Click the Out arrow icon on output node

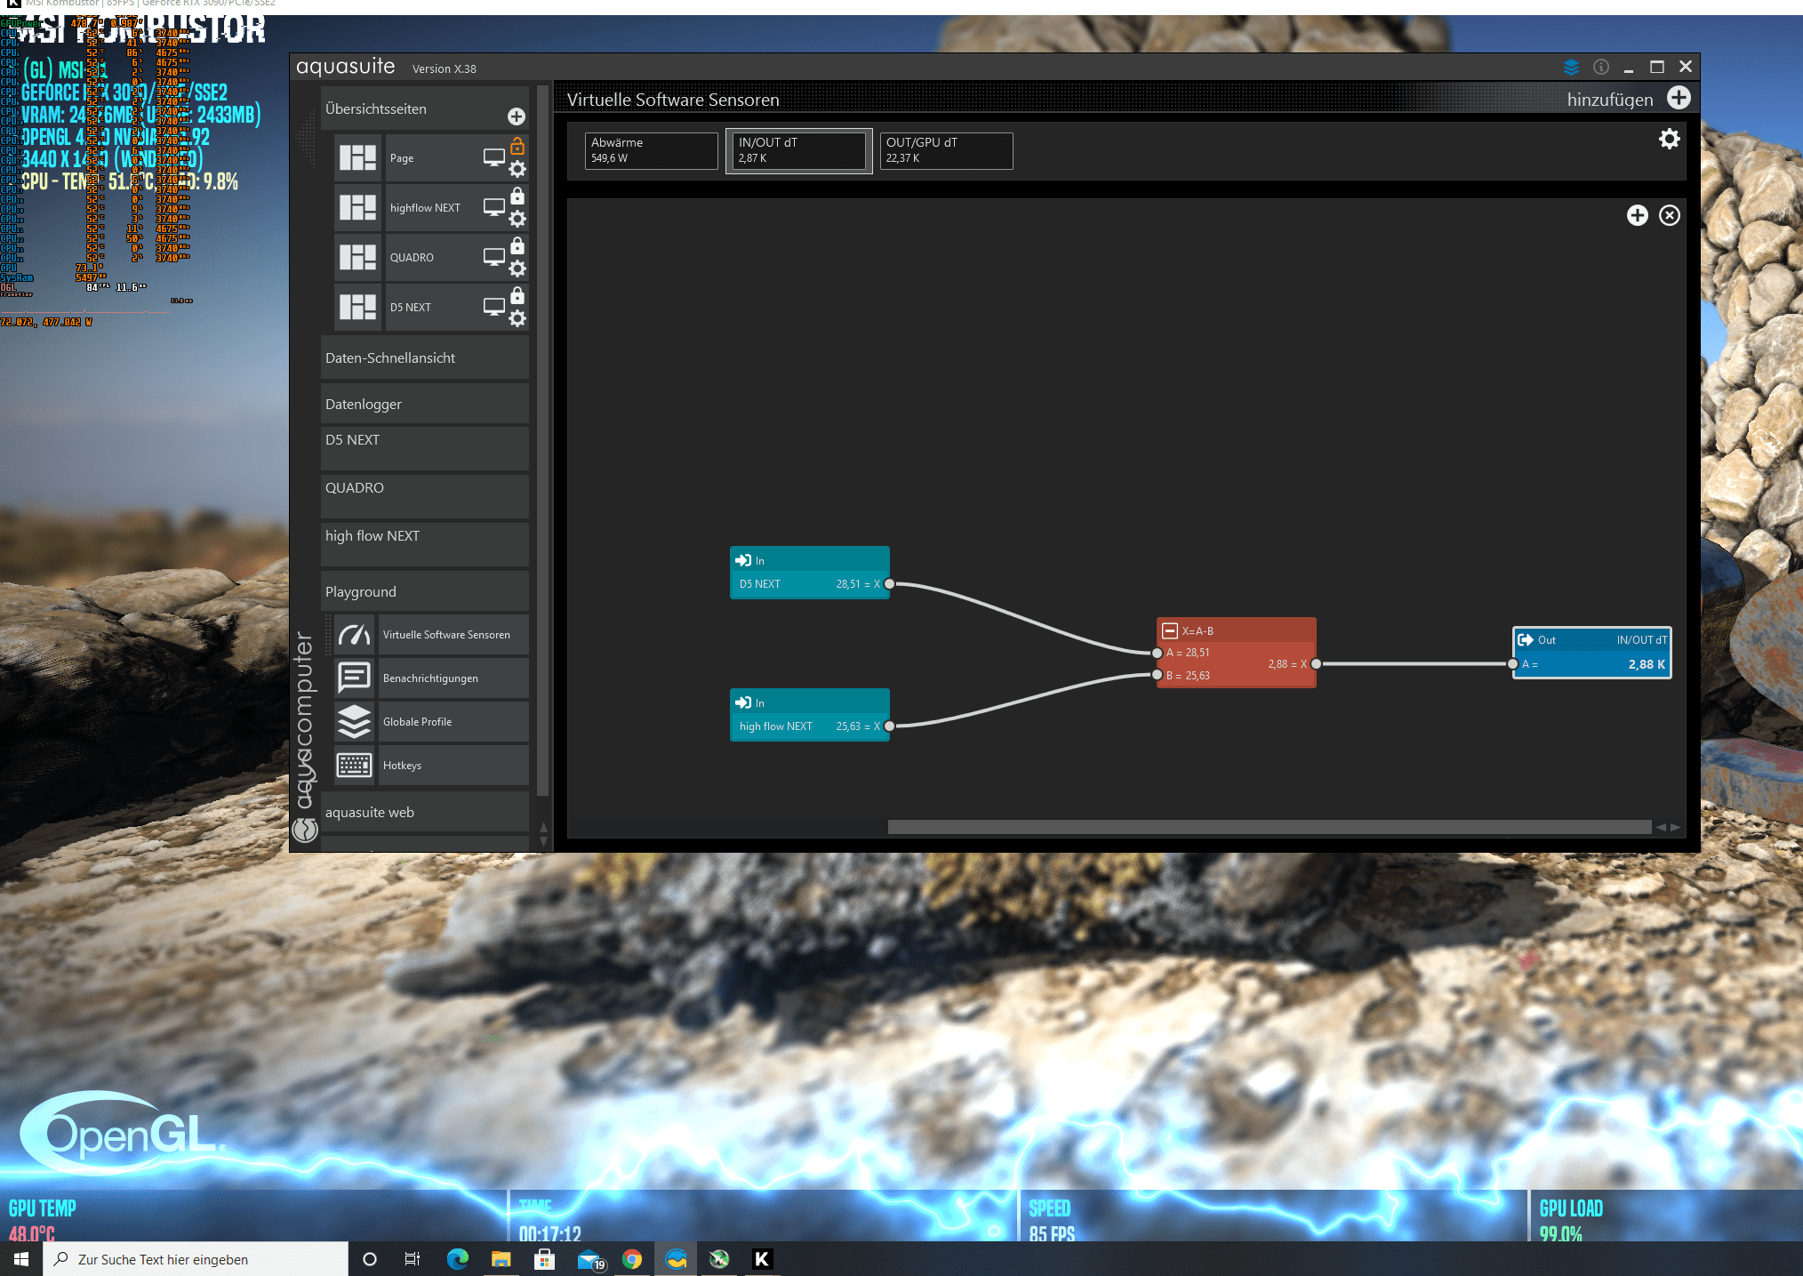1526,639
